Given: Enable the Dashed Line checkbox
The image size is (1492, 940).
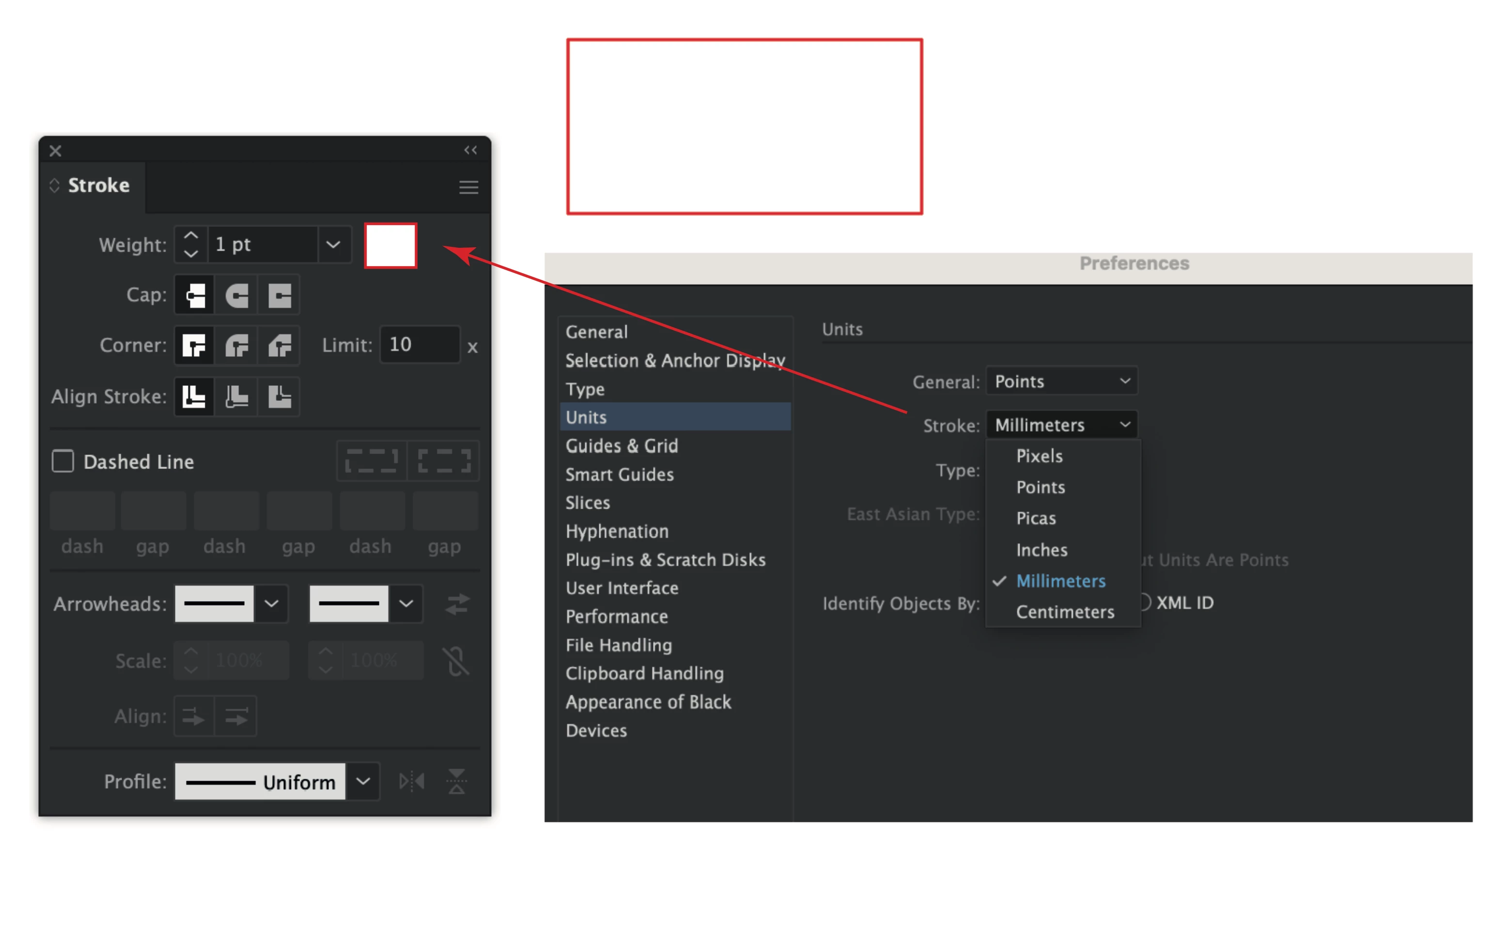Looking at the screenshot, I should [62, 461].
